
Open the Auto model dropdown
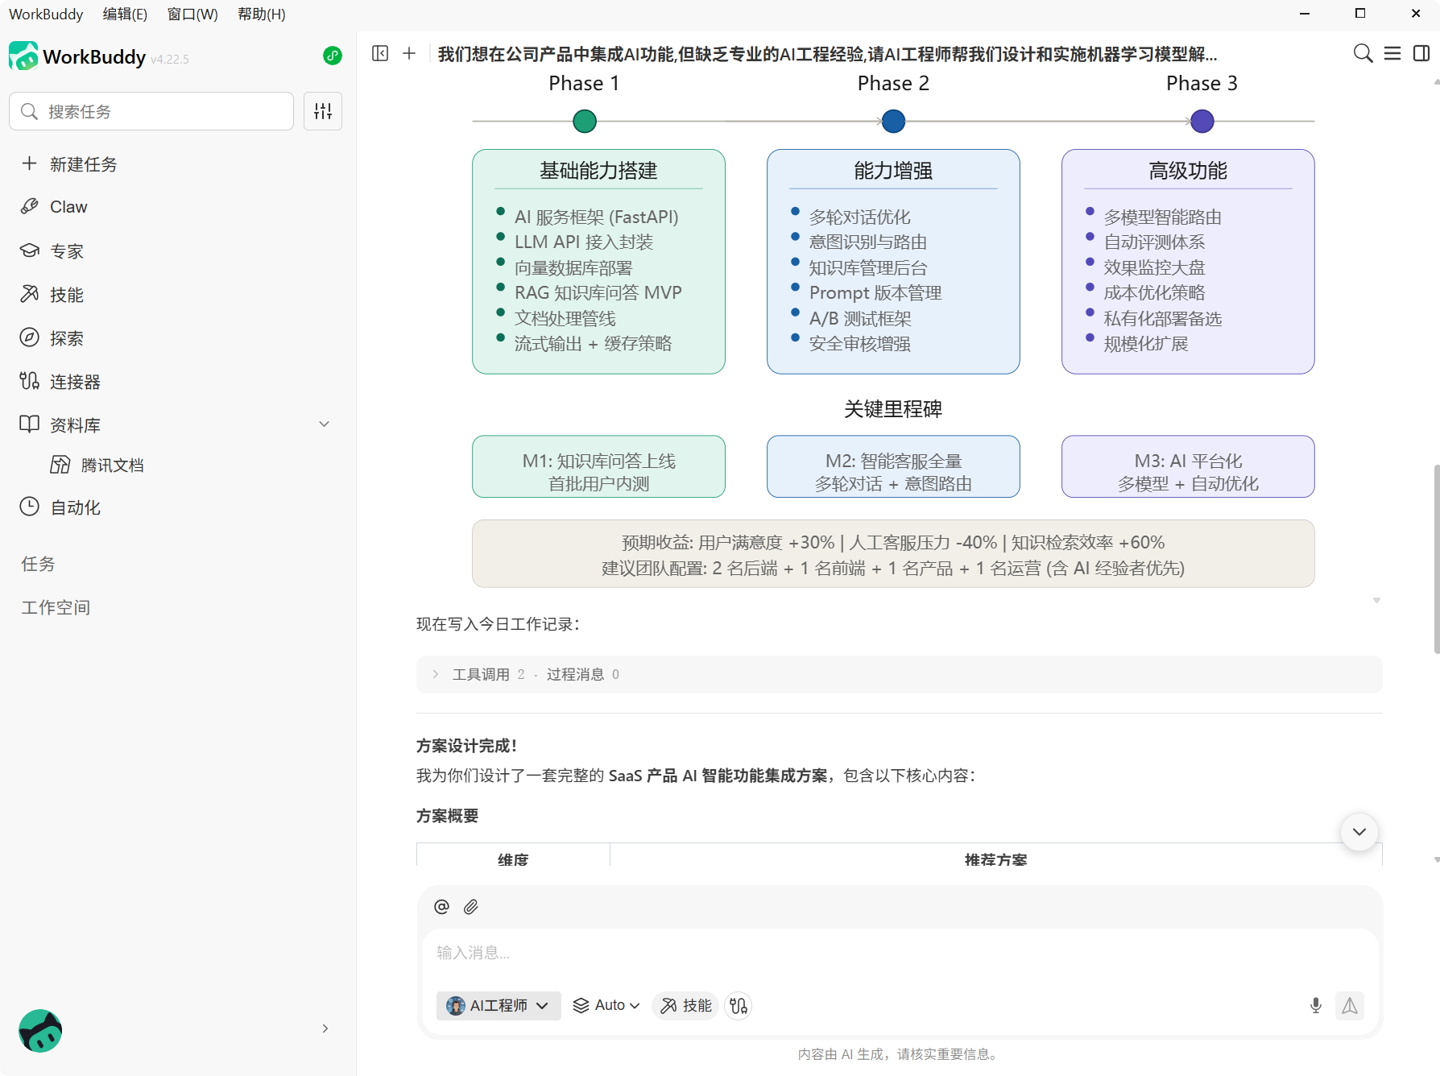[x=606, y=1005]
